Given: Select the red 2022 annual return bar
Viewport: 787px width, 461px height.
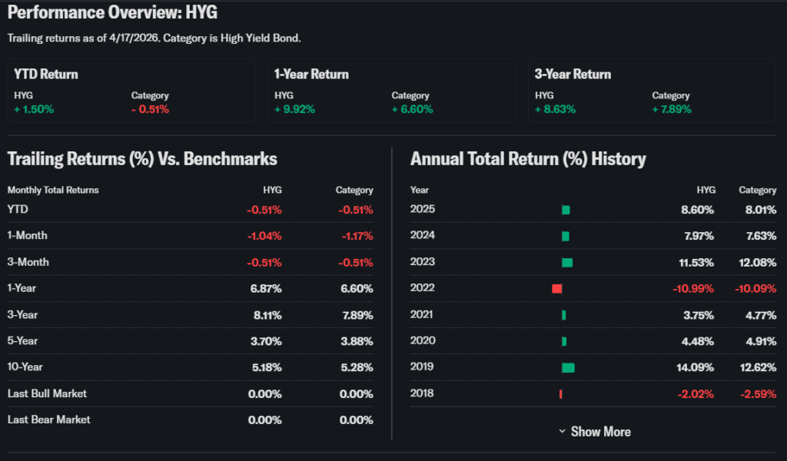Looking at the screenshot, I should click(557, 288).
